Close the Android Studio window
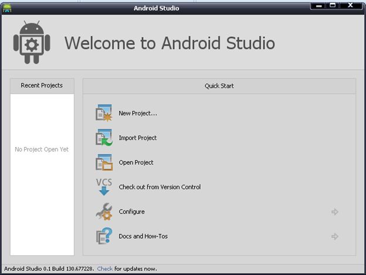366x275 pixels. [350, 5]
